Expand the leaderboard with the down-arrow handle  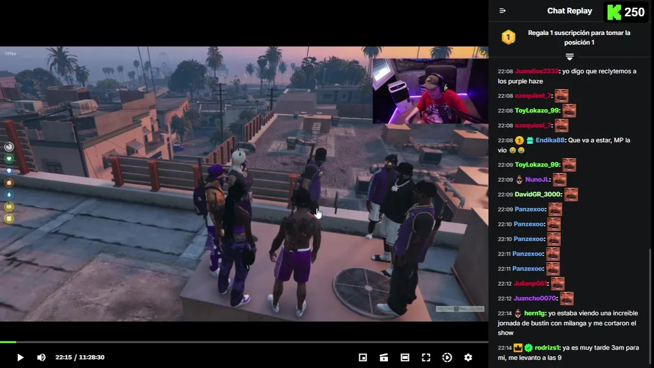570,56
